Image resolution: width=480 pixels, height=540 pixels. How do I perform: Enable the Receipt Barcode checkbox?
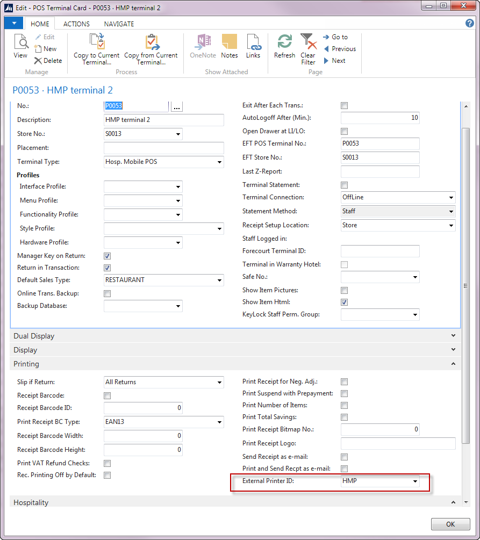pyautogui.click(x=108, y=396)
